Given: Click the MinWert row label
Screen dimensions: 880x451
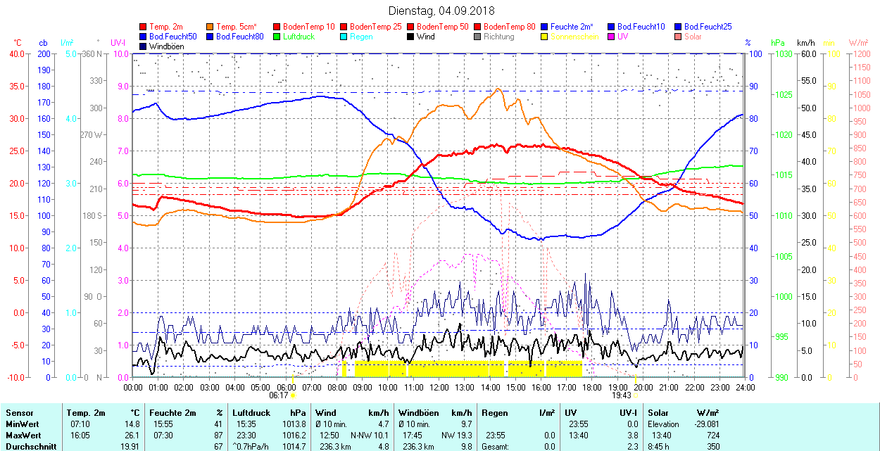Looking at the screenshot, I should tap(23, 424).
